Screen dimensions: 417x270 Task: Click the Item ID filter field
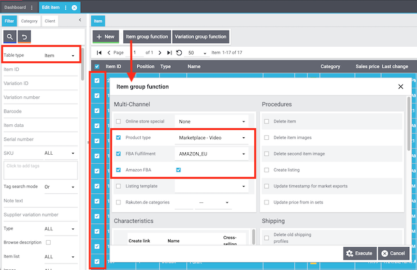click(x=40, y=70)
